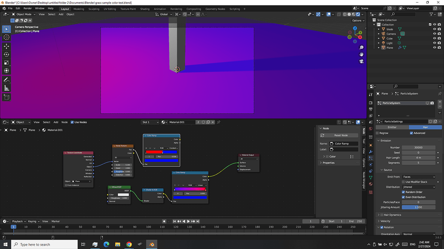This screenshot has height=249, width=444.
Task: Toggle the Rotation panel checkbox
Action: pos(382,227)
